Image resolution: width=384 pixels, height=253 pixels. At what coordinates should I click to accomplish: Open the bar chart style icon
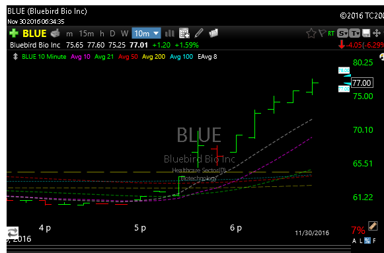click(x=170, y=33)
